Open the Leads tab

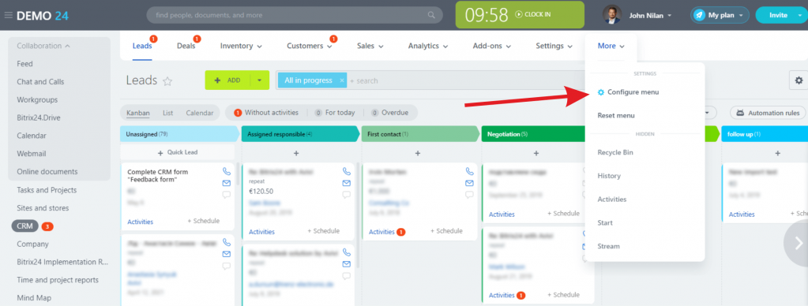click(x=142, y=46)
